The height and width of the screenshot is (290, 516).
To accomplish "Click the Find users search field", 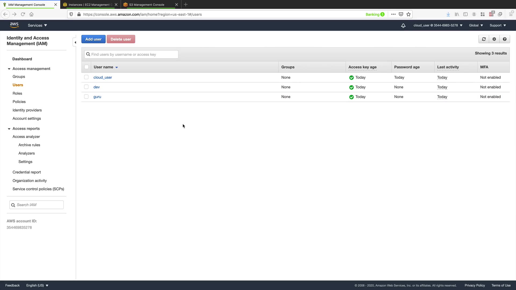I will coord(132,55).
